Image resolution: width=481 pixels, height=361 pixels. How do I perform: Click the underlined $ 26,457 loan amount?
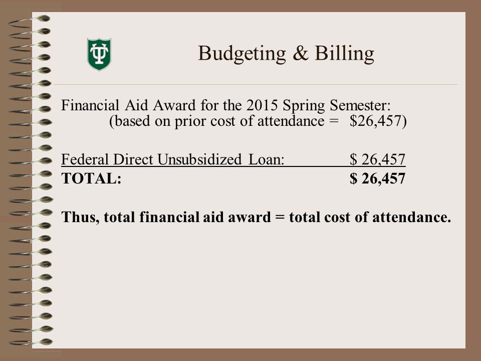coord(377,159)
